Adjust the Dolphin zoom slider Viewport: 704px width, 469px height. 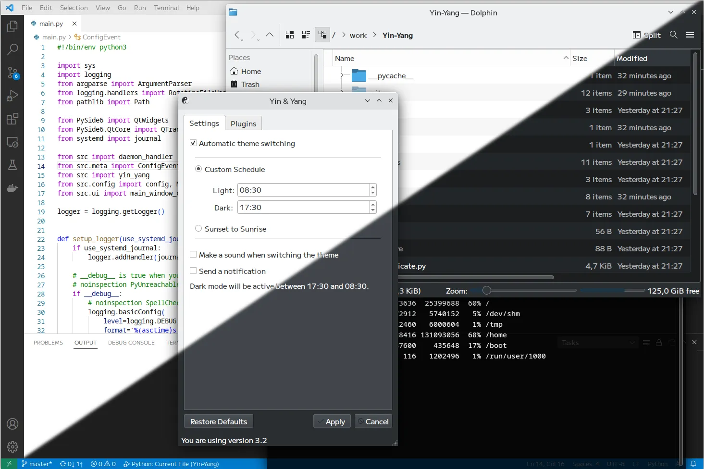tap(487, 290)
